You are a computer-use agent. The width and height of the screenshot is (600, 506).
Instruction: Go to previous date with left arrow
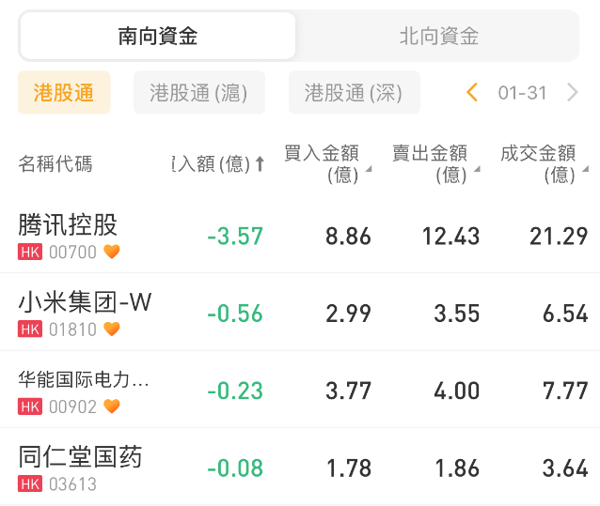(x=473, y=92)
